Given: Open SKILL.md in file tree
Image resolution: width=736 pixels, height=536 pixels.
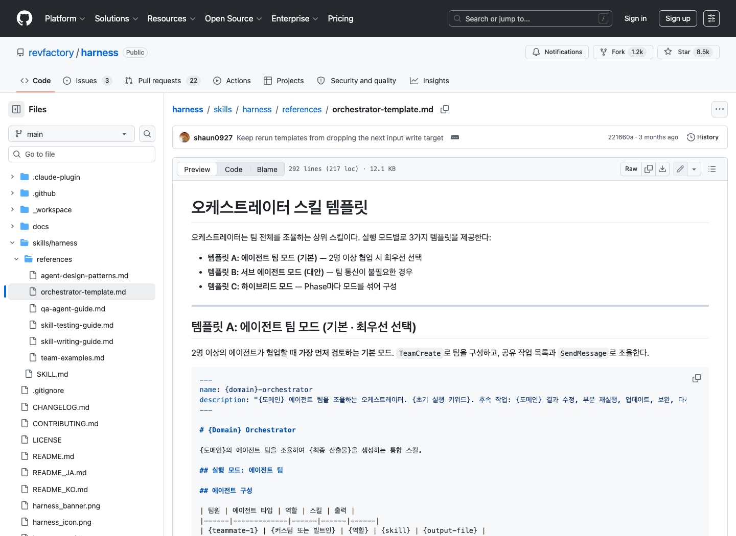Looking at the screenshot, I should [52, 374].
